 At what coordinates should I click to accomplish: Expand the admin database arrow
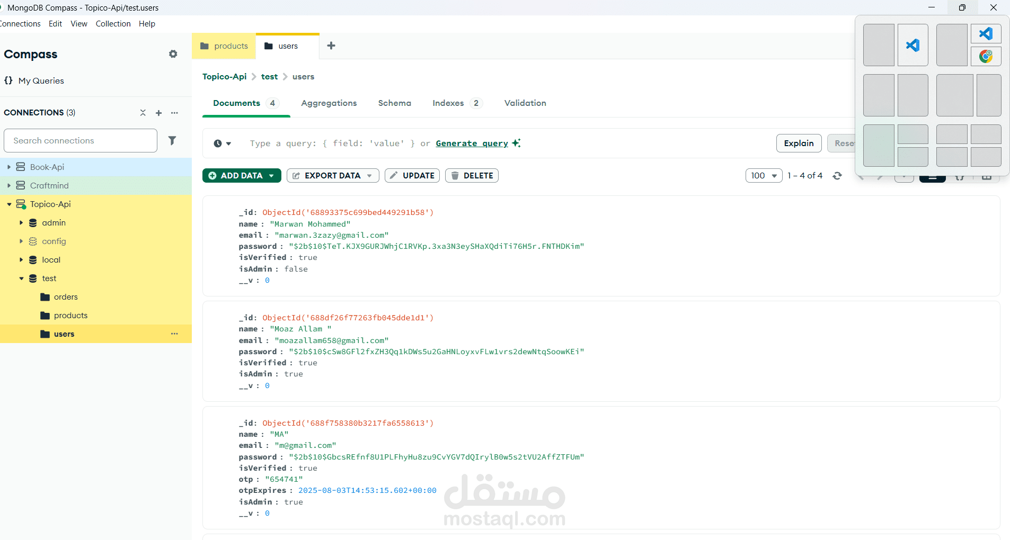[x=21, y=222]
